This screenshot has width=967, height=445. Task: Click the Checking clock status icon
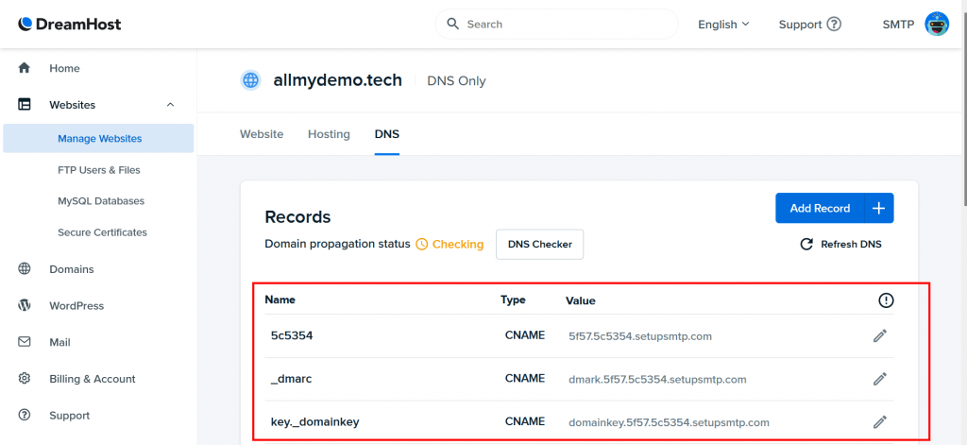pyautogui.click(x=422, y=245)
